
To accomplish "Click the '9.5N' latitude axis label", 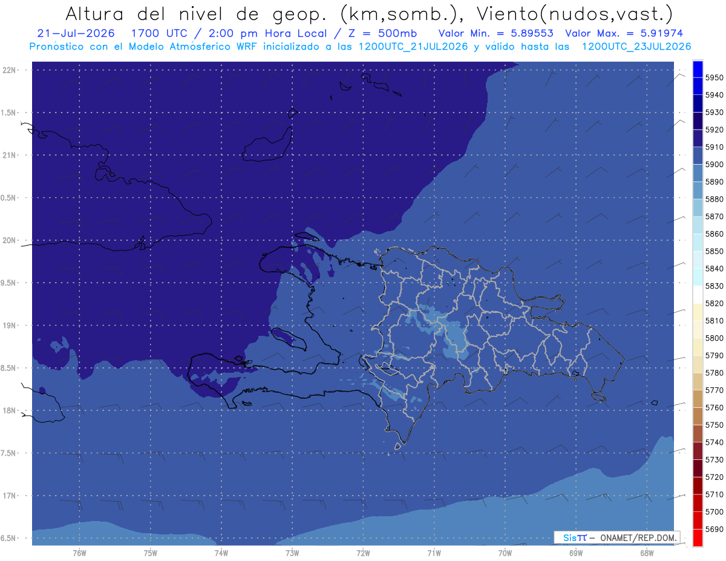I will [9, 283].
